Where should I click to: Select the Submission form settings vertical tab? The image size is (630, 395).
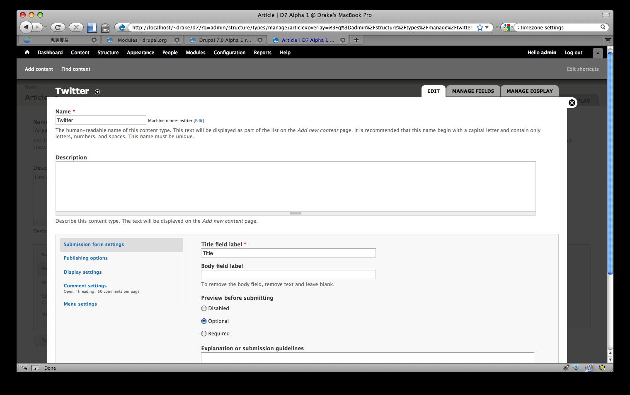point(121,245)
